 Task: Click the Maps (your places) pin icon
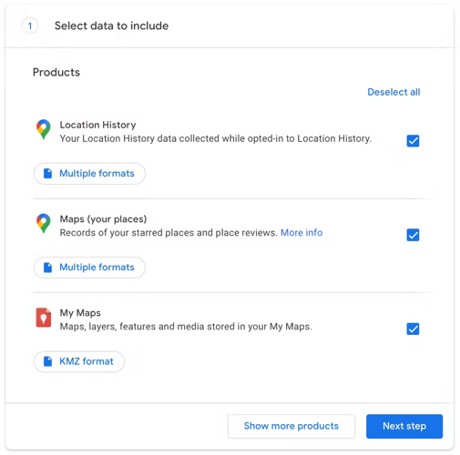[44, 223]
